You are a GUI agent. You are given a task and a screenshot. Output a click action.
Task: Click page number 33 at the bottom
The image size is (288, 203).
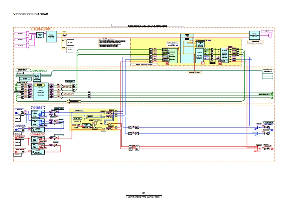click(x=144, y=193)
